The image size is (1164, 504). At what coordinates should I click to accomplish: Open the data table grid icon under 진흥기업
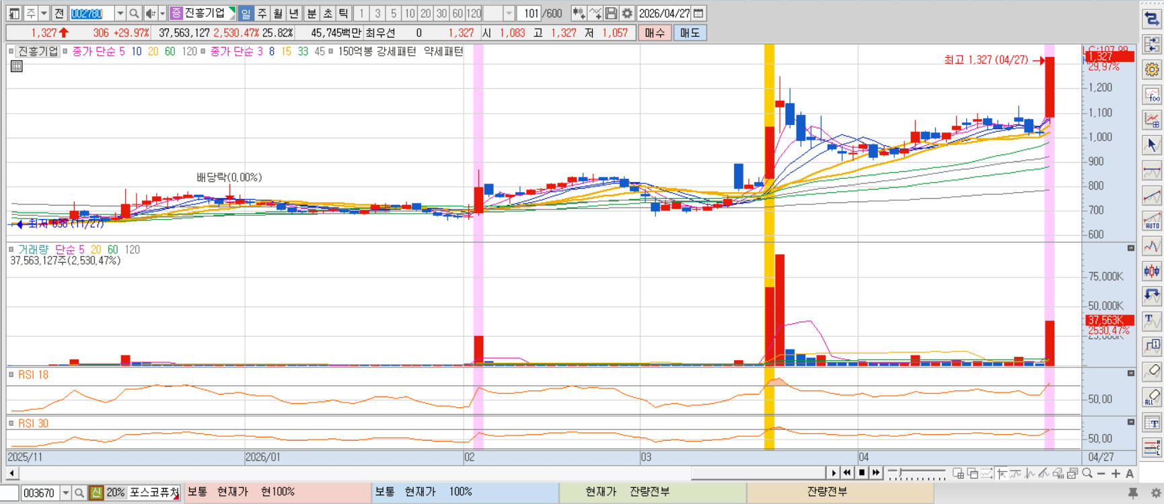coord(17,66)
